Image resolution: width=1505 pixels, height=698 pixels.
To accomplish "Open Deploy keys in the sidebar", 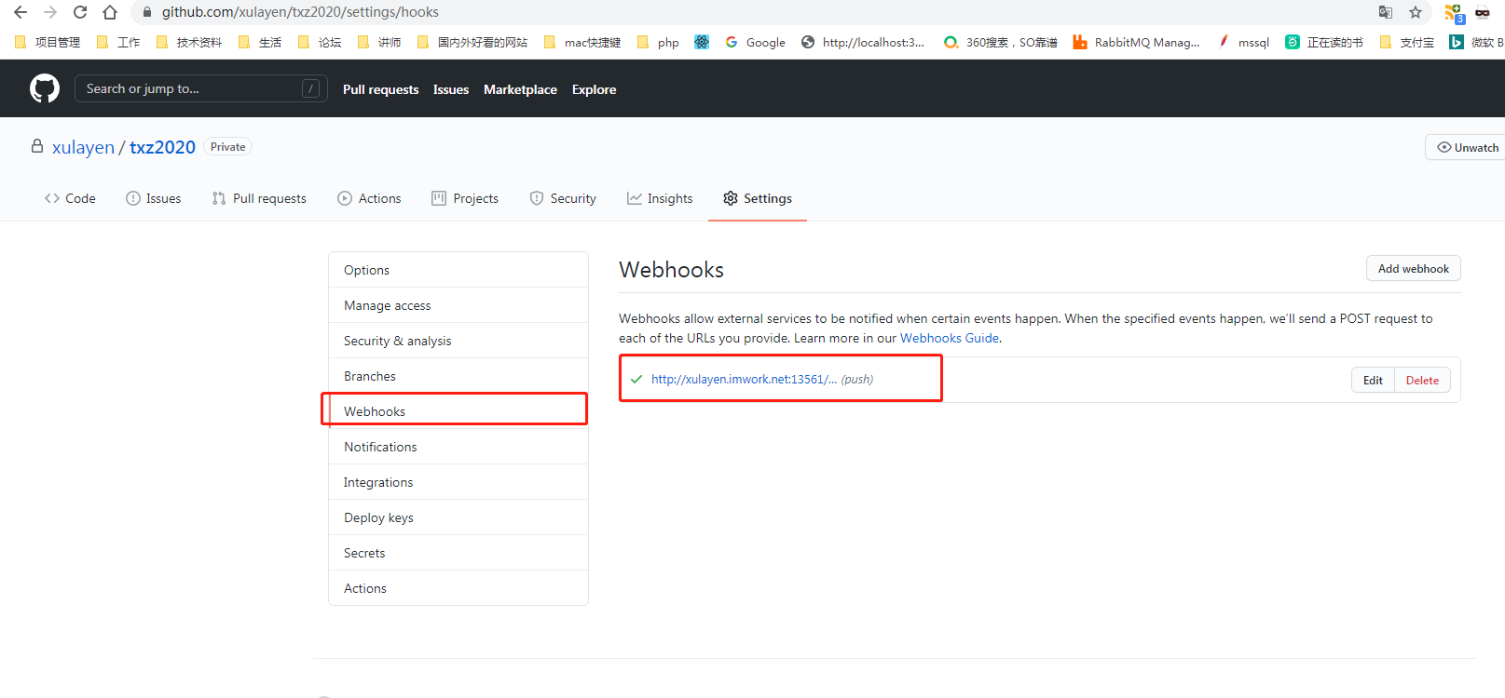I will coord(458,517).
